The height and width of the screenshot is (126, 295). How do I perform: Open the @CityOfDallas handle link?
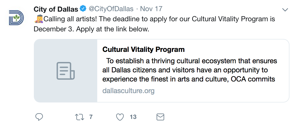click(x=111, y=9)
